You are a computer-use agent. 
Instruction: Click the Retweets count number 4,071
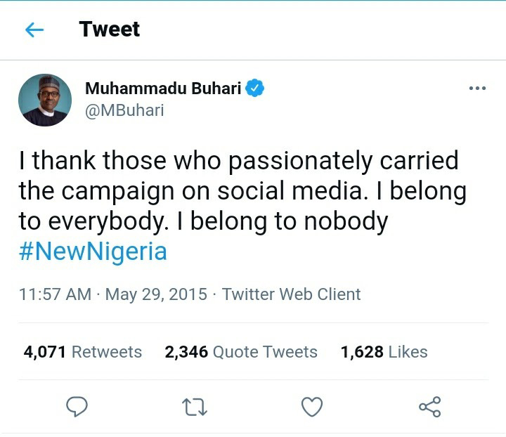pos(45,351)
